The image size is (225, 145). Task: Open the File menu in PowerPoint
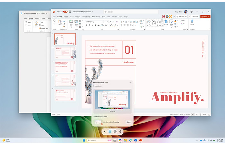(54, 17)
